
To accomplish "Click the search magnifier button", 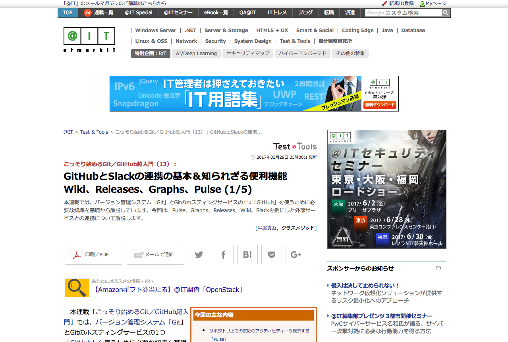I will (x=446, y=13).
